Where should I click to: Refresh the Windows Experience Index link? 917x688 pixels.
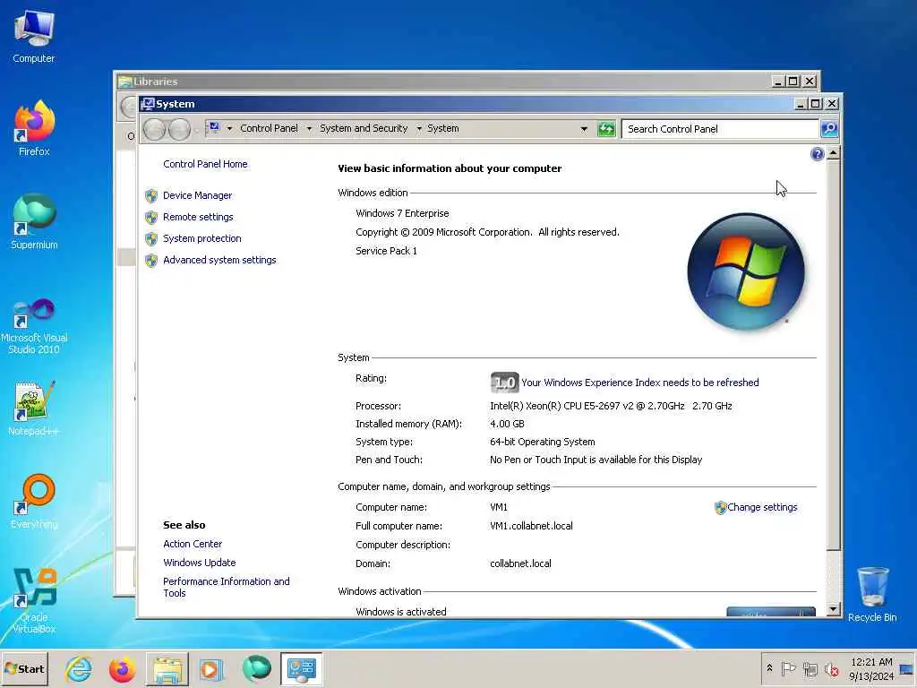[x=639, y=383]
